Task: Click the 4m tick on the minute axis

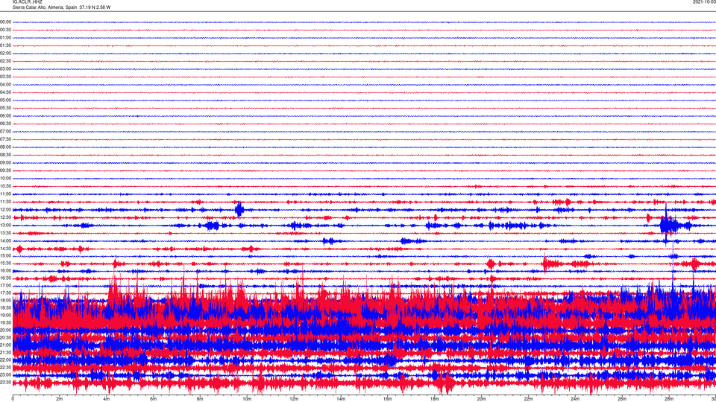Action: (107, 399)
